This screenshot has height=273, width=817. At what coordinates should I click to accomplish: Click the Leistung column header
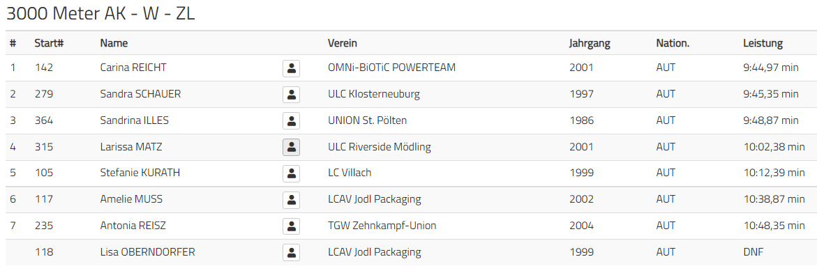coord(763,43)
